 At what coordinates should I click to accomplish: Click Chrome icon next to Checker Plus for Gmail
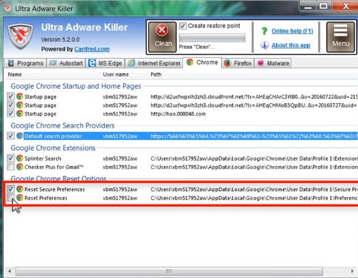(x=20, y=167)
